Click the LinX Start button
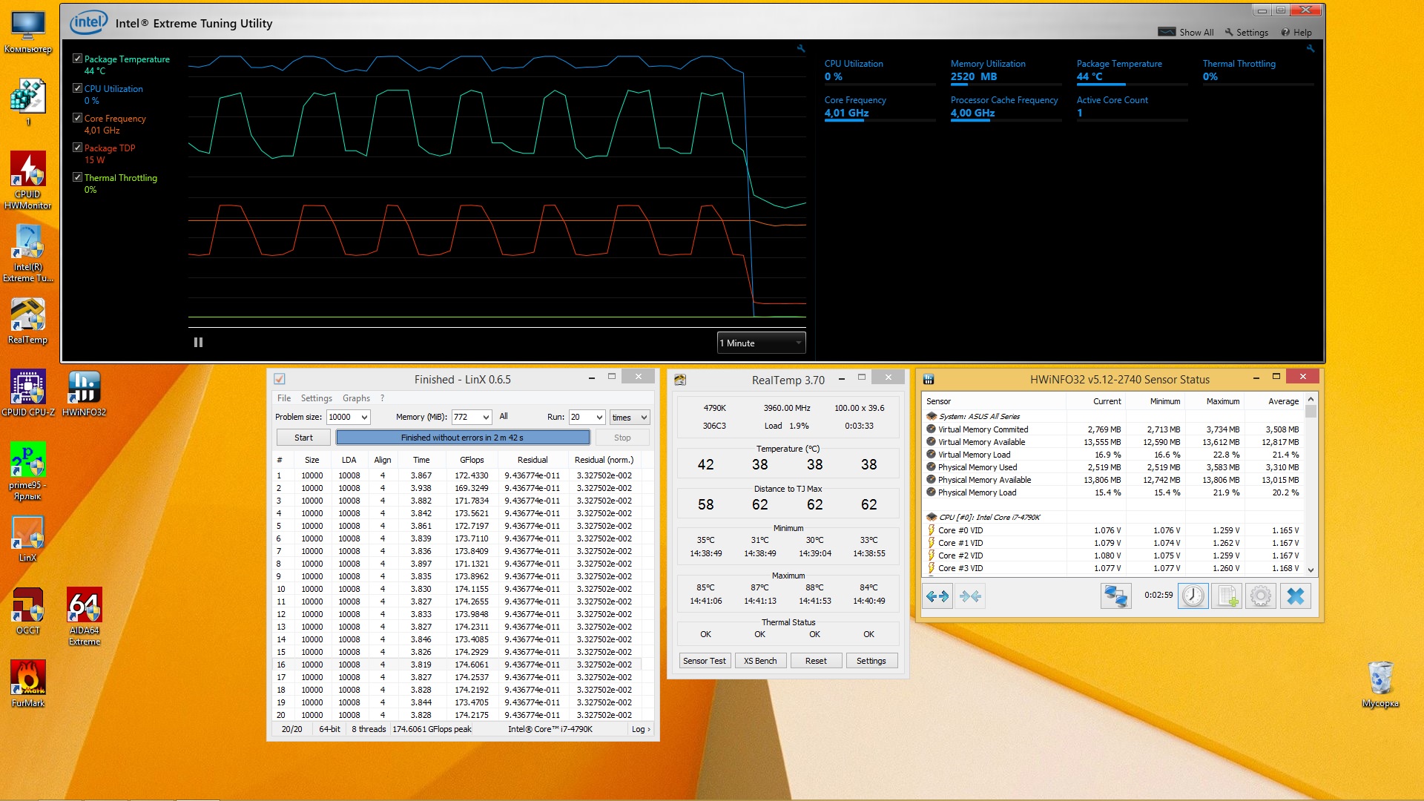The height and width of the screenshot is (801, 1424). click(303, 438)
